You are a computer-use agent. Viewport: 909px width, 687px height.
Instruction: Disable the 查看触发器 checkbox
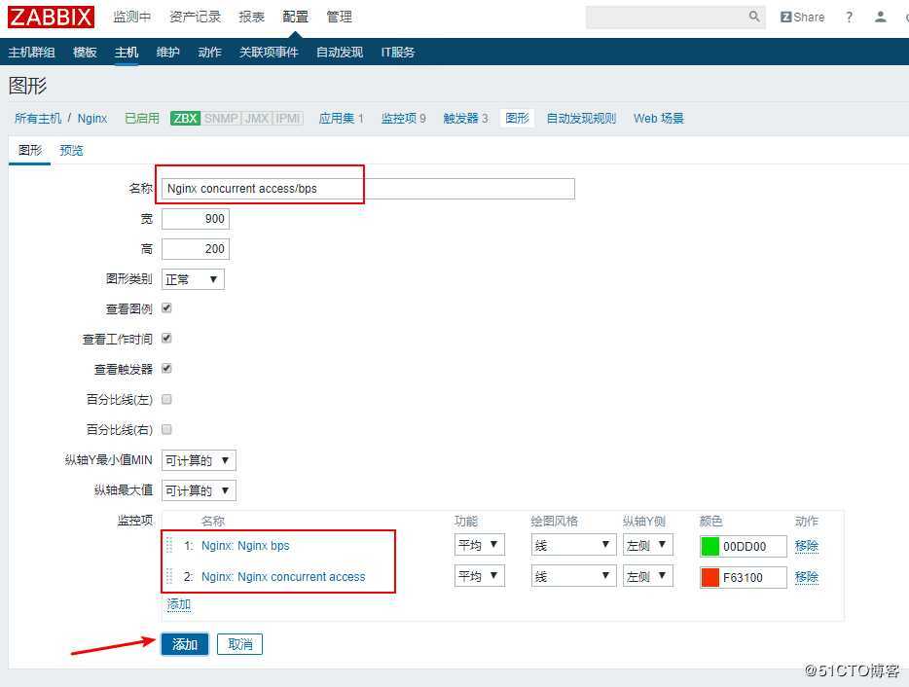point(164,369)
